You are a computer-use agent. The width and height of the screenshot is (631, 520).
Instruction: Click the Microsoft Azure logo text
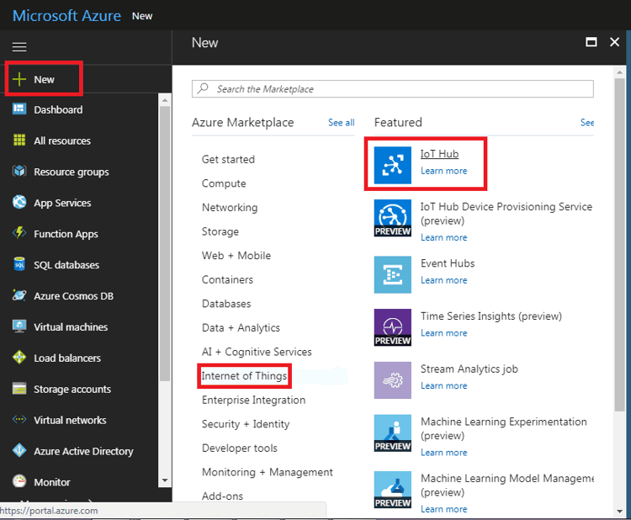66,16
